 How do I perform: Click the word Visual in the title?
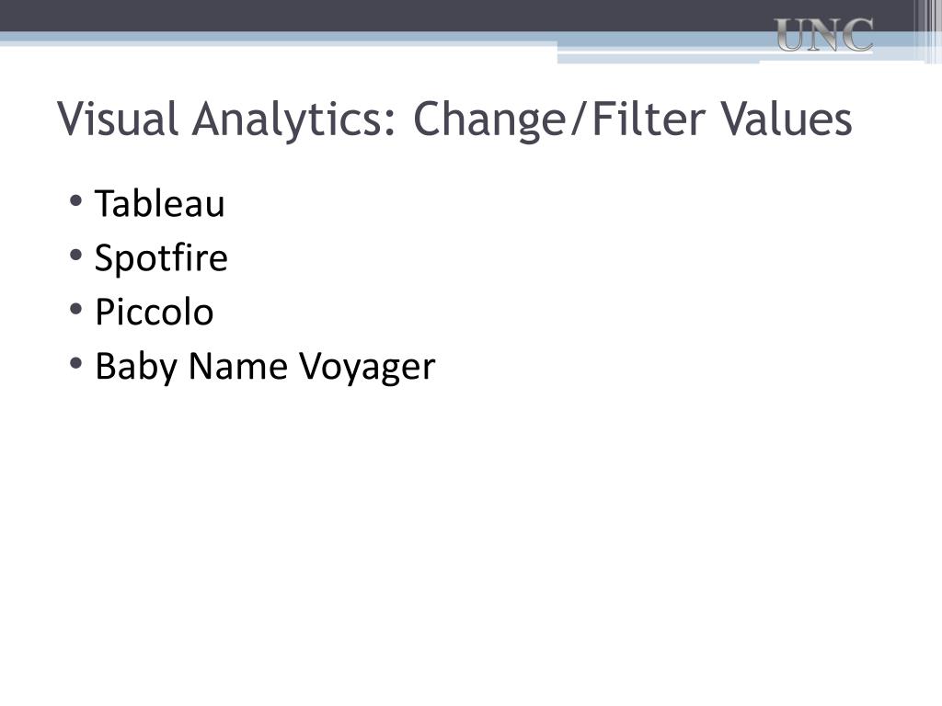pyautogui.click(x=118, y=119)
